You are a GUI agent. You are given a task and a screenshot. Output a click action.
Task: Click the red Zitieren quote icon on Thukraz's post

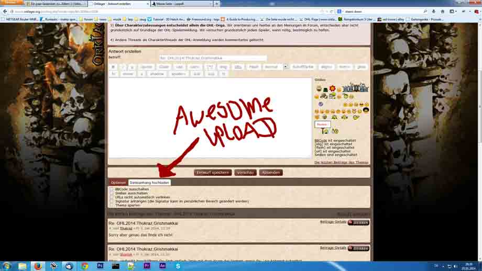pos(358,222)
